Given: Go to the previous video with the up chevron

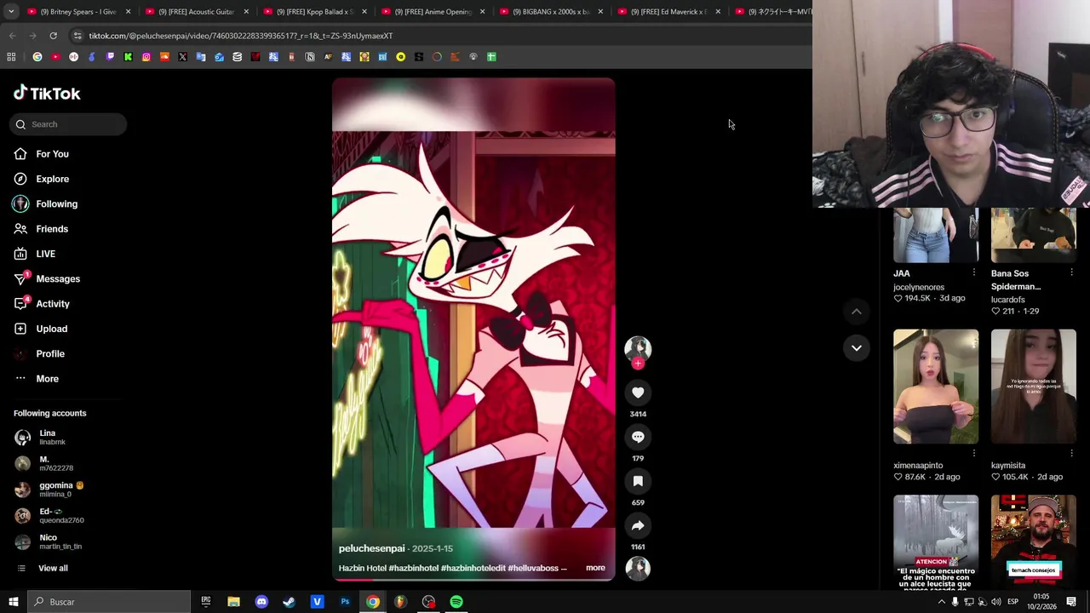Looking at the screenshot, I should point(857,312).
